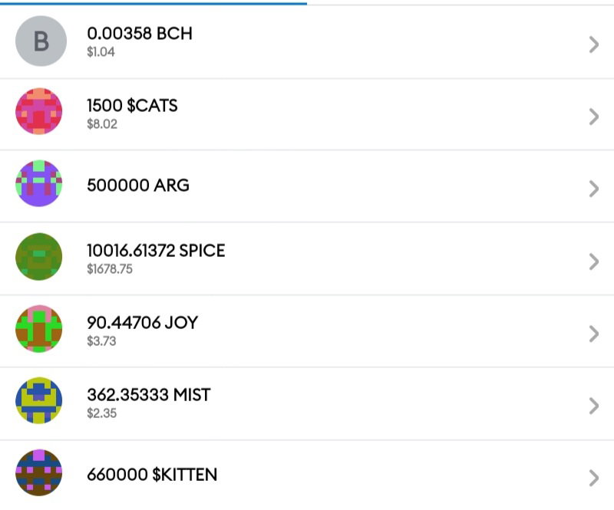614x510 pixels.
Task: Open JOY details via right arrow
Action: click(x=594, y=334)
